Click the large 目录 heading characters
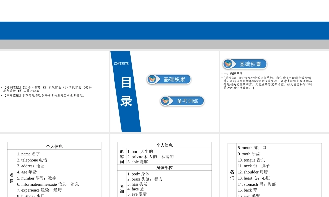Screen dimensions: 329x197 click(x=126, y=92)
